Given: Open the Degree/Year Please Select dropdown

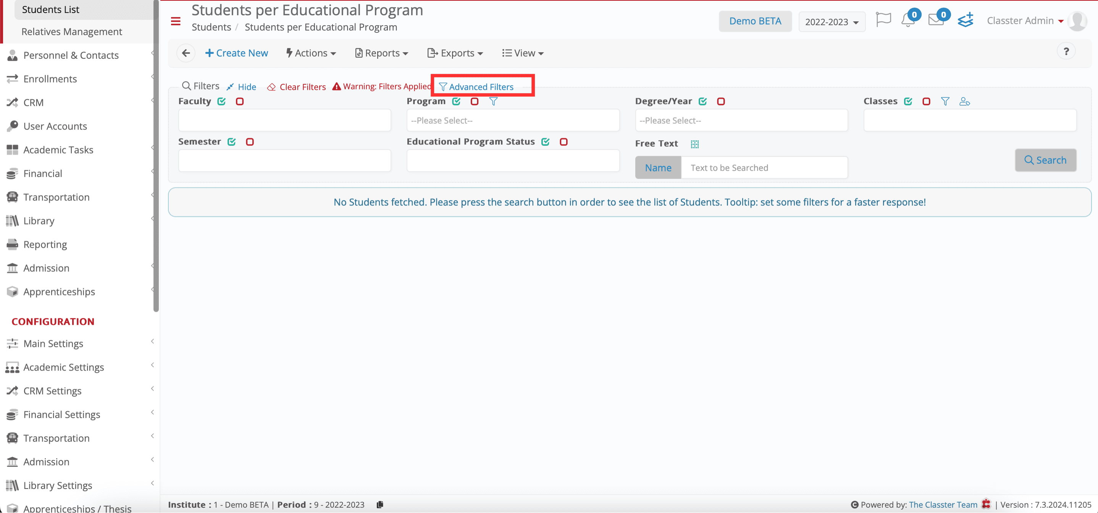Looking at the screenshot, I should tap(741, 121).
